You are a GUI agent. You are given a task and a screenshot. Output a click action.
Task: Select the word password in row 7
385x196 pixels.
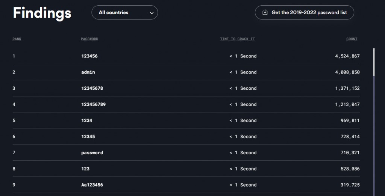(x=92, y=153)
